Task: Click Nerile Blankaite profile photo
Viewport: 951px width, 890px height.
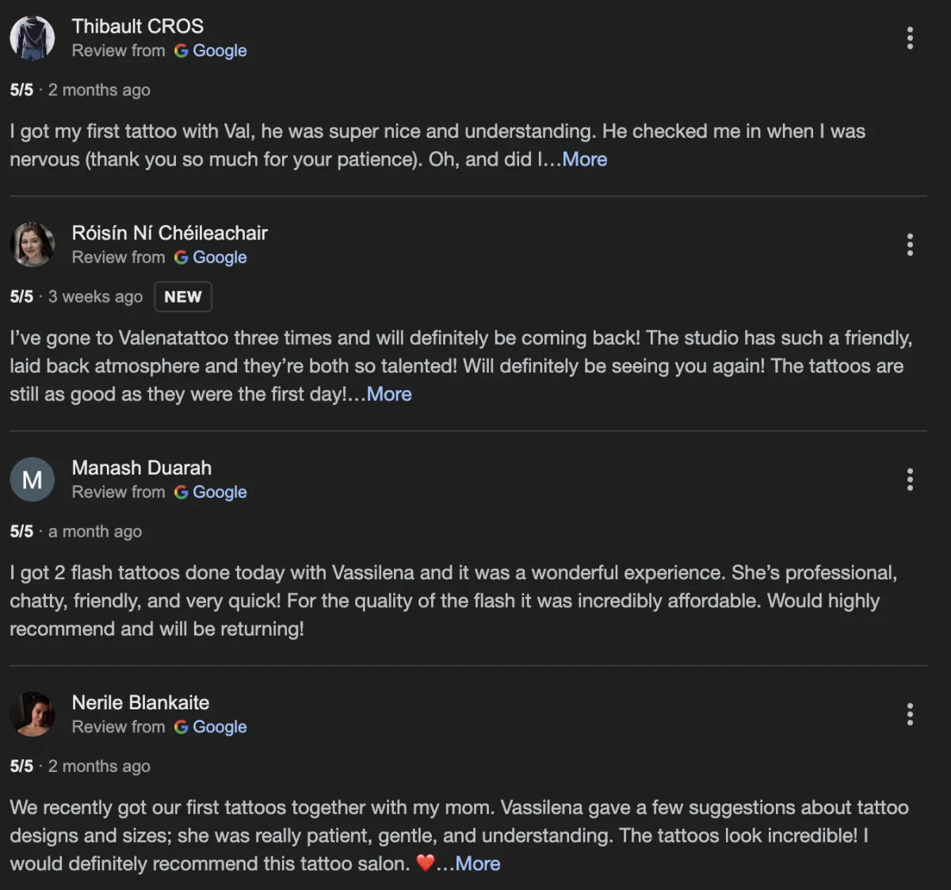Action: 32,714
